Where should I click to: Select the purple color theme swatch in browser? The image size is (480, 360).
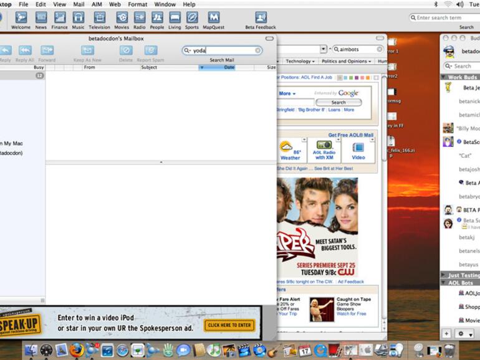(x=357, y=78)
